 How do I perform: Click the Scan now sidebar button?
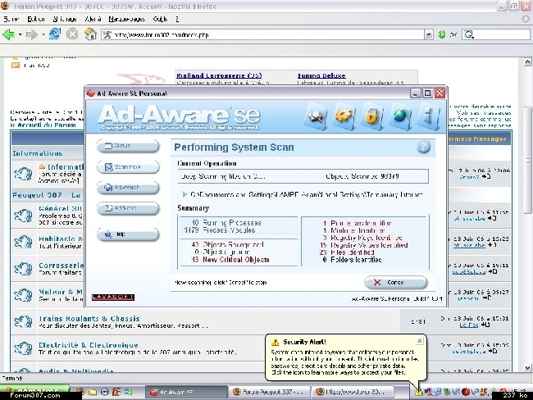click(128, 167)
